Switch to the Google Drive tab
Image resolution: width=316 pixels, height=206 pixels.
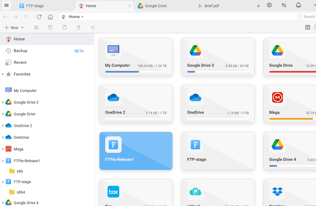(155, 5)
